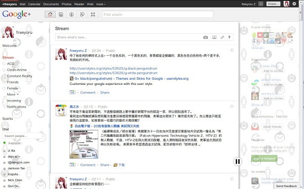Add photo via camera icon in share box

(206, 37)
